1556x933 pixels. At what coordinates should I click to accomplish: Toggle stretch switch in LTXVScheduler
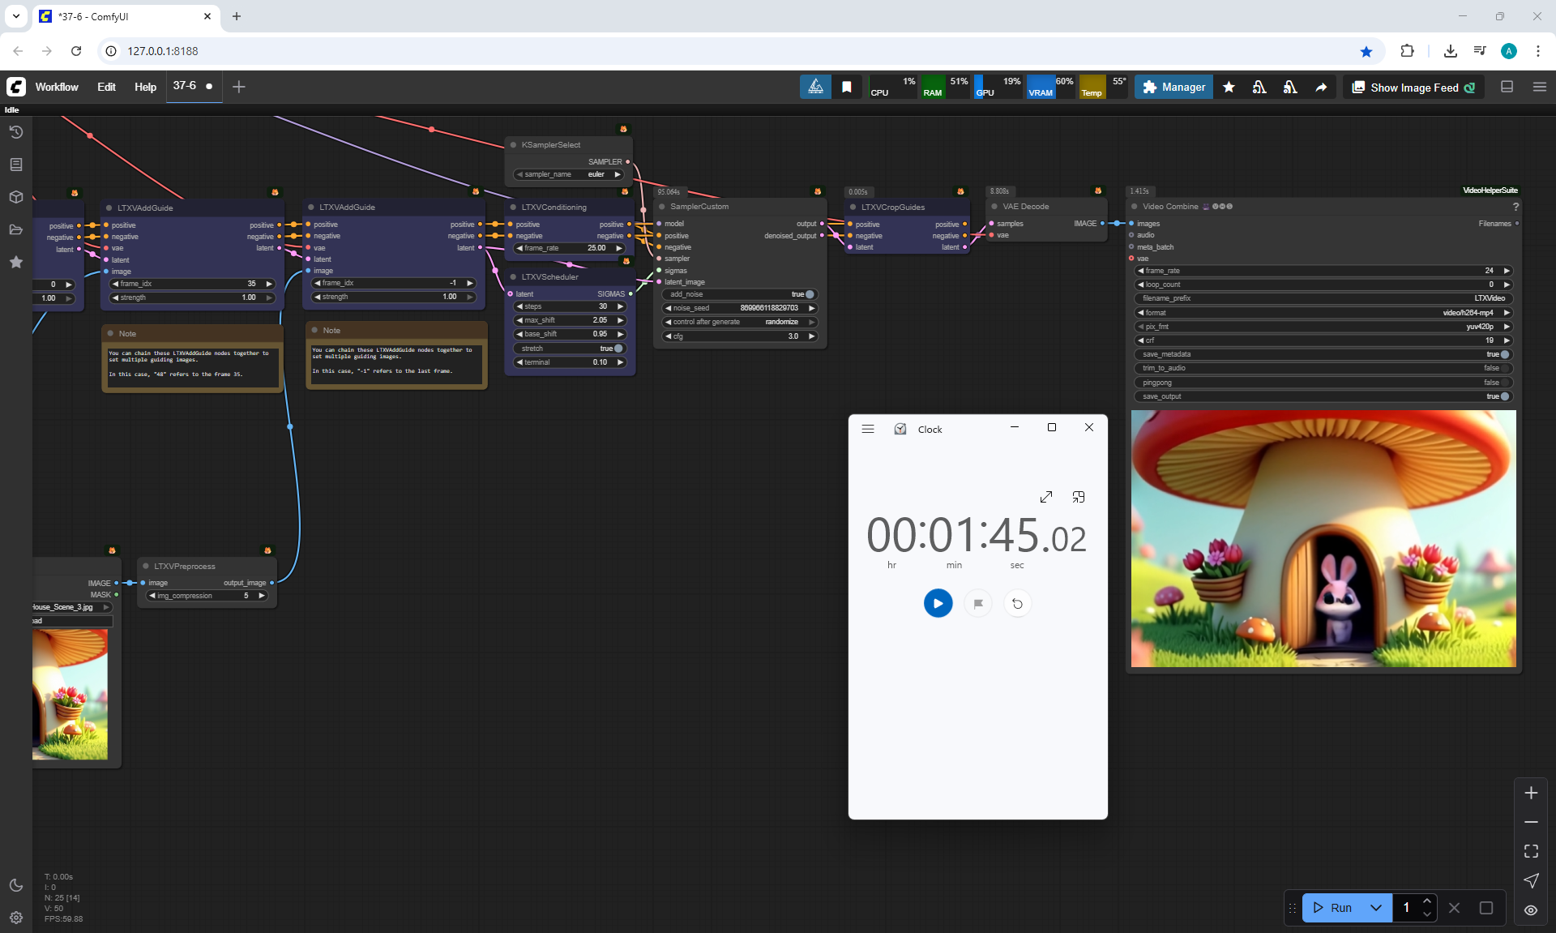[618, 349]
